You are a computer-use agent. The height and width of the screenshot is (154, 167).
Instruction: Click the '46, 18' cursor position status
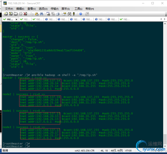coord(104,151)
